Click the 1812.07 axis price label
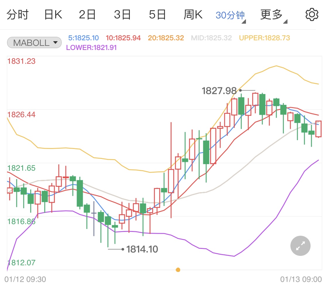The width and height of the screenshot is (329, 288). pos(21,263)
